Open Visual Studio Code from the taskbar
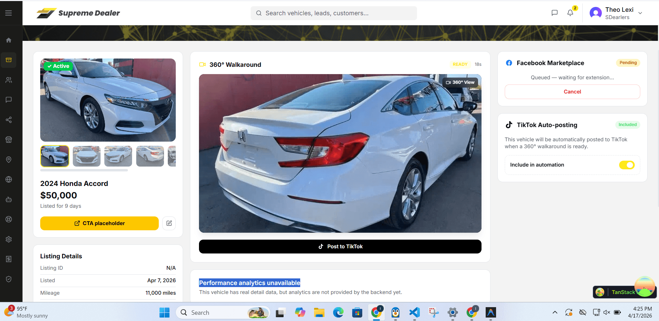Image resolution: width=659 pixels, height=321 pixels. (415, 312)
